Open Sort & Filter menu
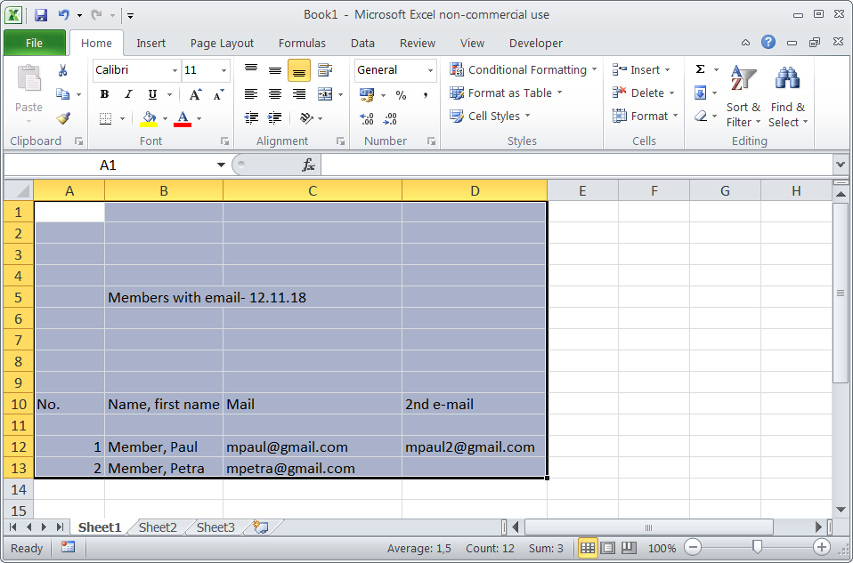Image resolution: width=853 pixels, height=563 pixels. point(743,96)
